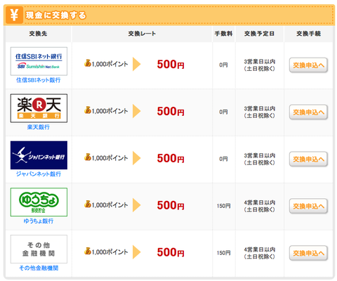Click the point bag icon in ゆうちょ銀行 row
Viewport: 337px width, 281px height.
point(88,204)
